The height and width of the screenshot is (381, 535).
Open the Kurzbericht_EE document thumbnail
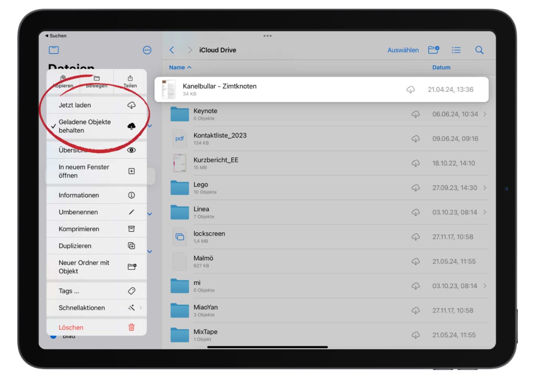(180, 163)
